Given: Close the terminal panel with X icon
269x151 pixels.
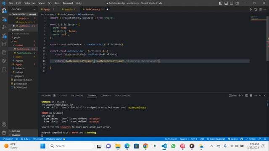Looking at the screenshot, I should (265, 96).
